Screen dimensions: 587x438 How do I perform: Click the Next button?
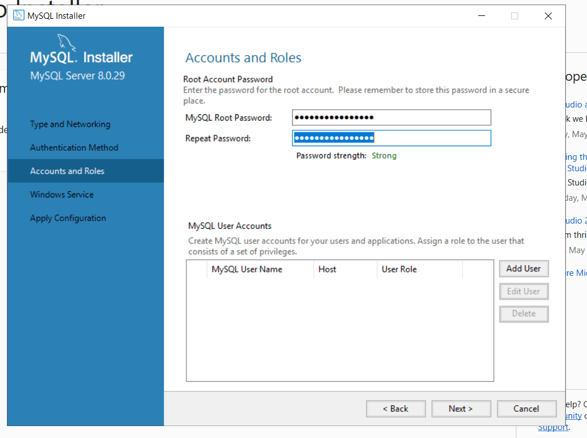coord(461,408)
